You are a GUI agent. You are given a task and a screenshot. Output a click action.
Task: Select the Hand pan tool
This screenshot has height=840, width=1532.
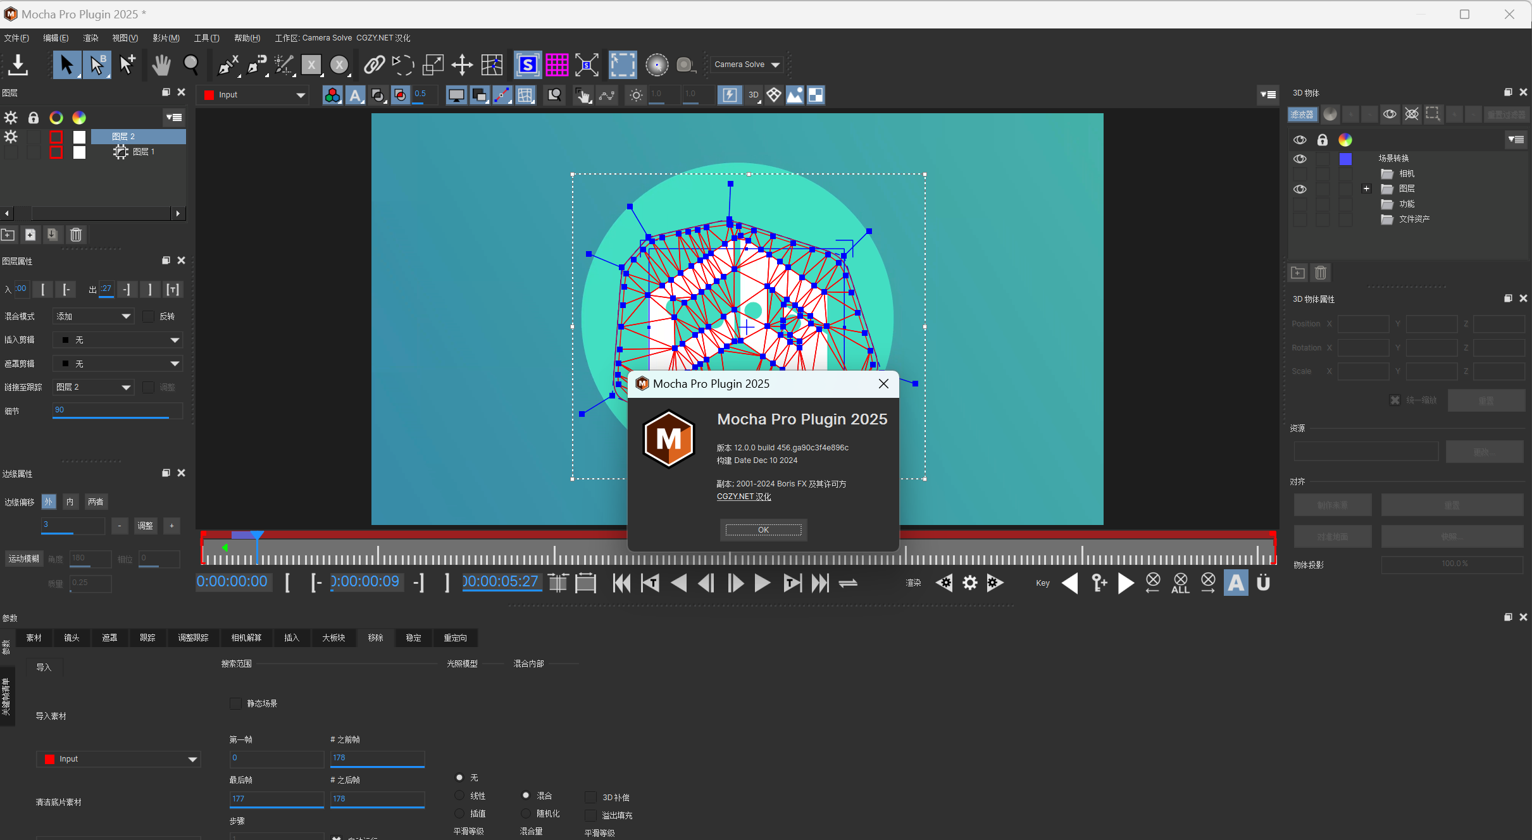pyautogui.click(x=161, y=65)
